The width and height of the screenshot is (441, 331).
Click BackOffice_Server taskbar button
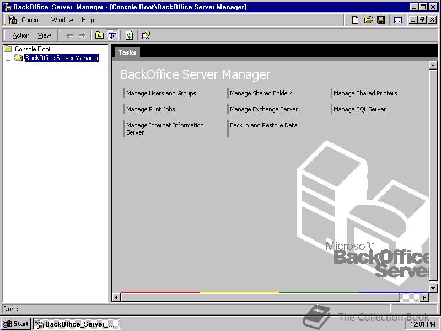click(x=77, y=324)
